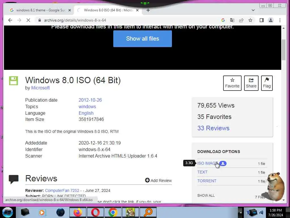Click the 35 Favorites text
The width and height of the screenshot is (290, 218).
point(214,117)
